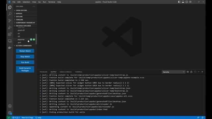Open the Sencha output channel dropdown

(x=173, y=72)
